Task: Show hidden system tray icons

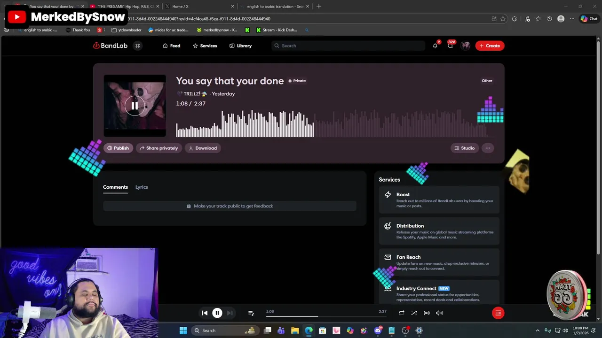Action: pyautogui.click(x=538, y=330)
